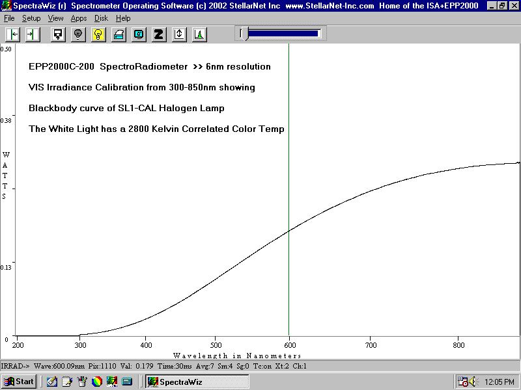Click the 'Xt:2' status bar entry

282,366
